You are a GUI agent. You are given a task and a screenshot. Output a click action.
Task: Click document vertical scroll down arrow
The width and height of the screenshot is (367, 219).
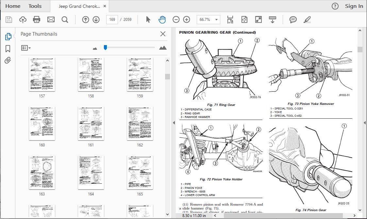coord(360,210)
